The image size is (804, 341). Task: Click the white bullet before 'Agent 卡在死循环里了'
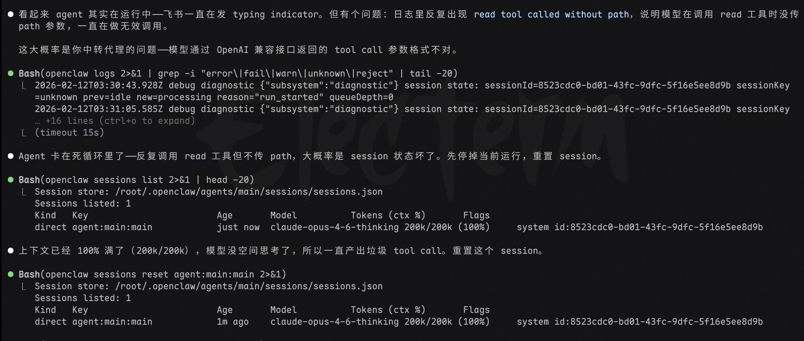coord(11,156)
